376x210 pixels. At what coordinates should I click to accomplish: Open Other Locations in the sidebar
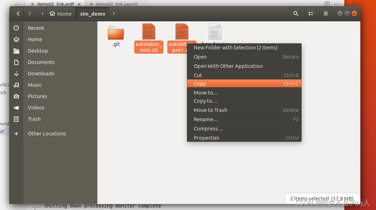[47, 134]
